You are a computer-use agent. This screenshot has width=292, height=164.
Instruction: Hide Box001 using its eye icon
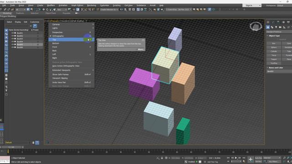[13, 33]
